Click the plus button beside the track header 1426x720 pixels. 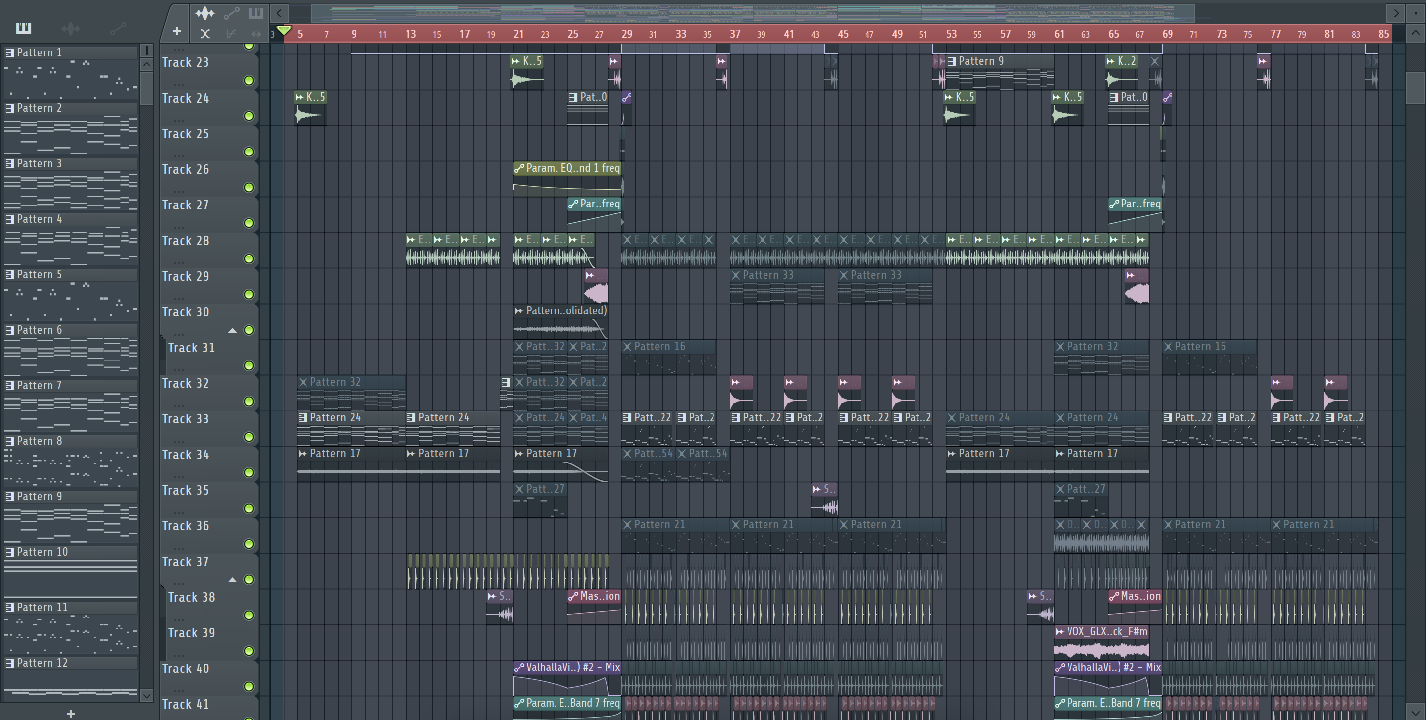(177, 32)
